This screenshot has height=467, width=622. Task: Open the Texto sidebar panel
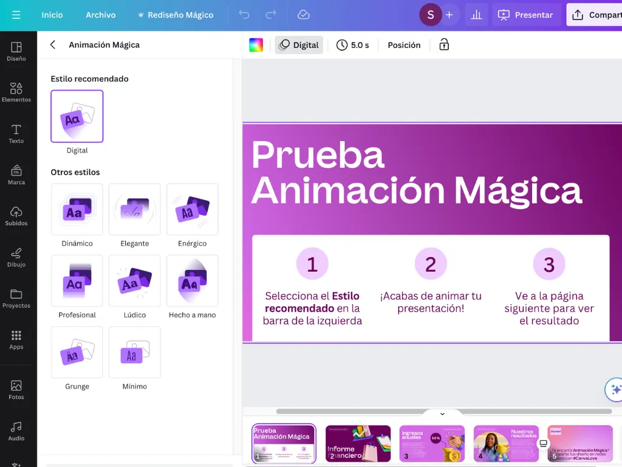16,134
